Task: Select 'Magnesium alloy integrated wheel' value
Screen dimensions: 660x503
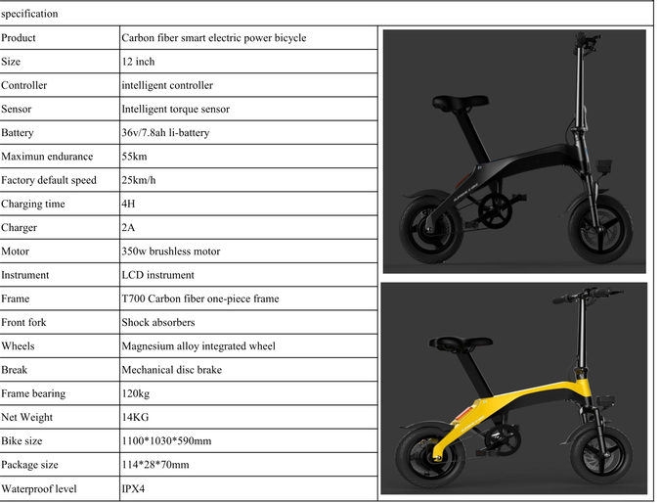Action: pyautogui.click(x=198, y=346)
